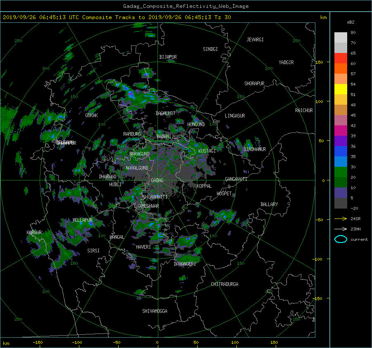
Task: Click the DAVANGERI city label
Action: pyautogui.click(x=185, y=264)
